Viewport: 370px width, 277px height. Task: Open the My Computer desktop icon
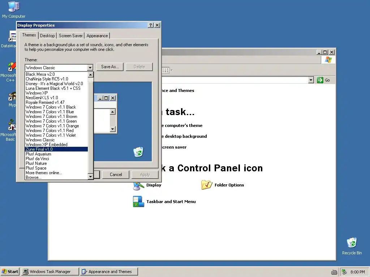[x=14, y=9]
